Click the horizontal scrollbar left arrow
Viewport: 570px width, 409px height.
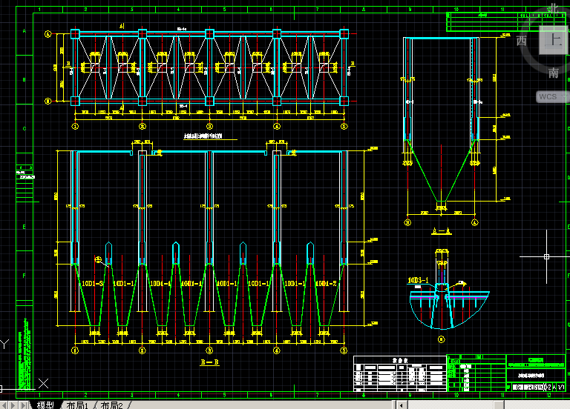(402, 405)
